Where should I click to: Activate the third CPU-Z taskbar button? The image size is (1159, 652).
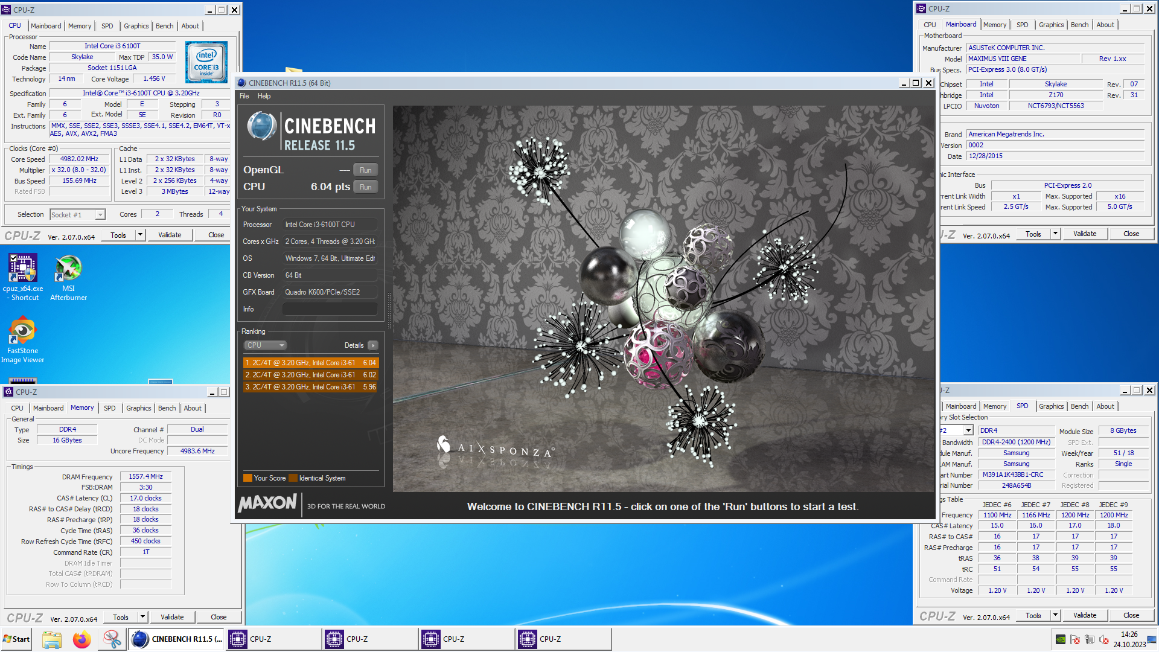[467, 639]
